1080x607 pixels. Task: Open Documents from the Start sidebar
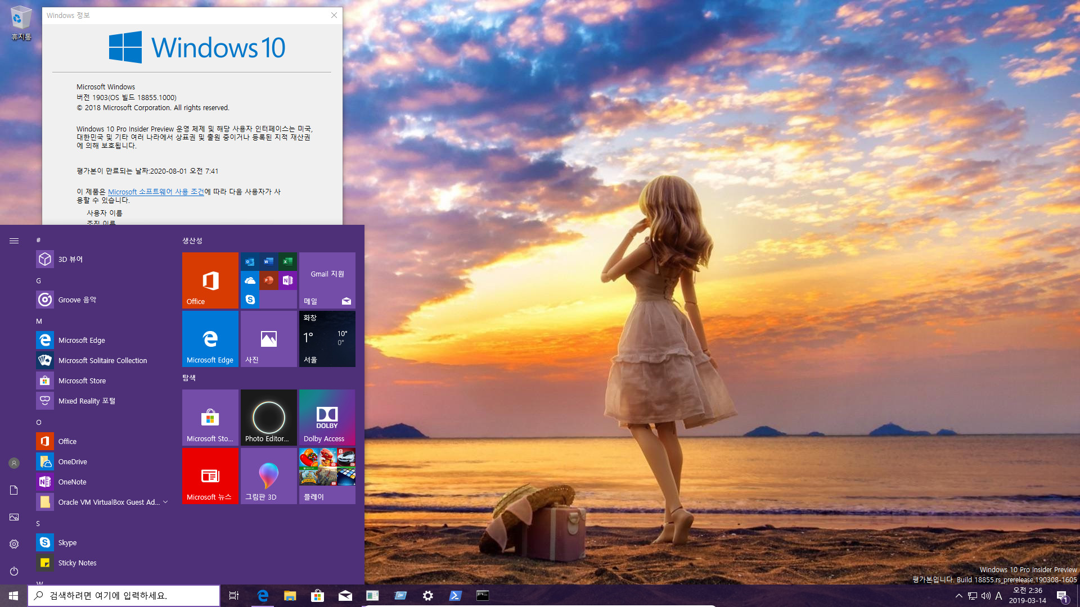(14, 490)
